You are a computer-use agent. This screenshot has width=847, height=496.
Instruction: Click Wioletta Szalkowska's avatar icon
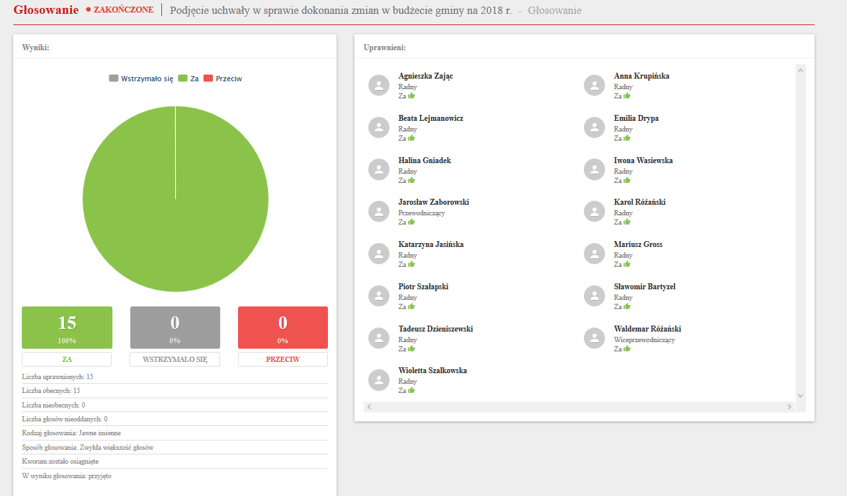[379, 380]
